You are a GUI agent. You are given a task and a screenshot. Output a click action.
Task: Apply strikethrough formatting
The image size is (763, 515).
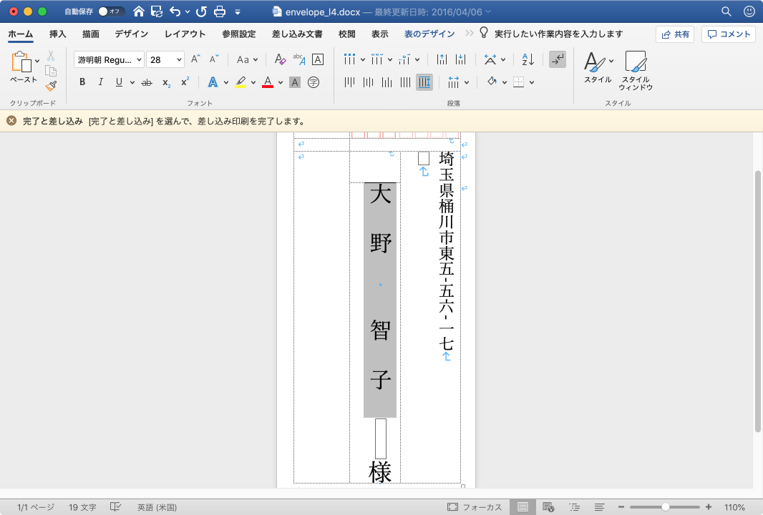coord(147,83)
